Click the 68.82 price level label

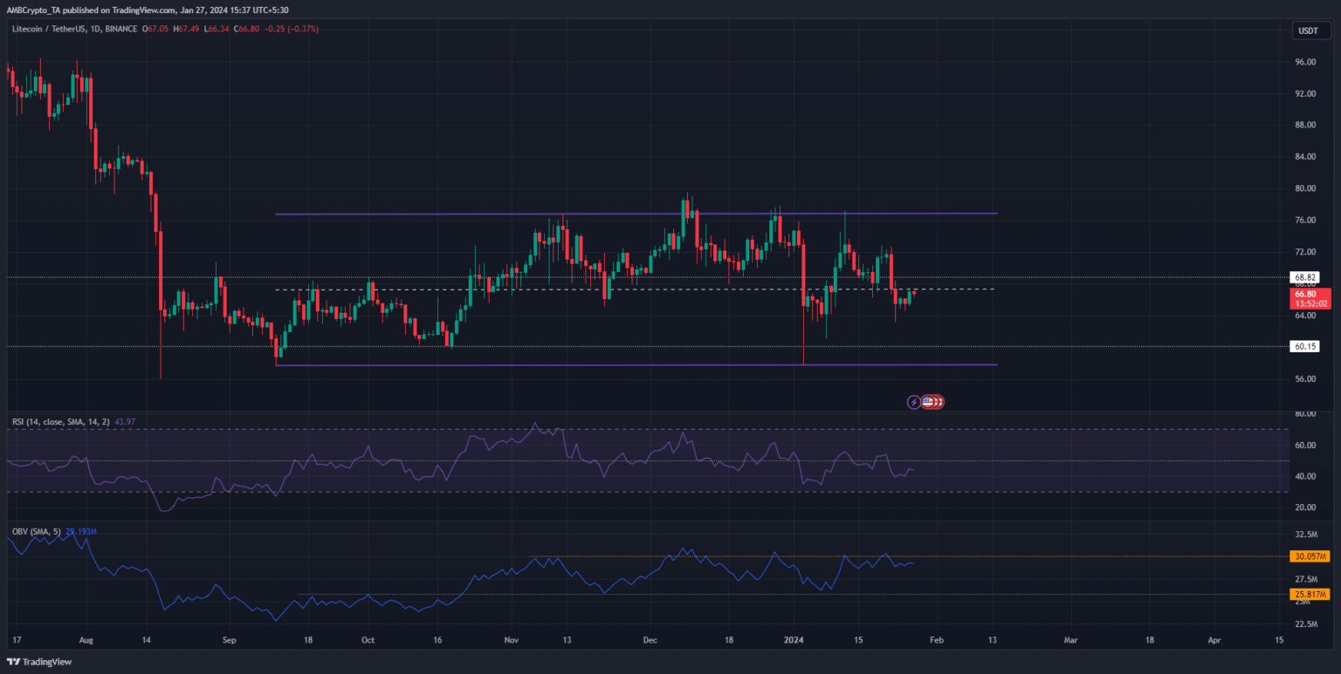click(x=1305, y=277)
